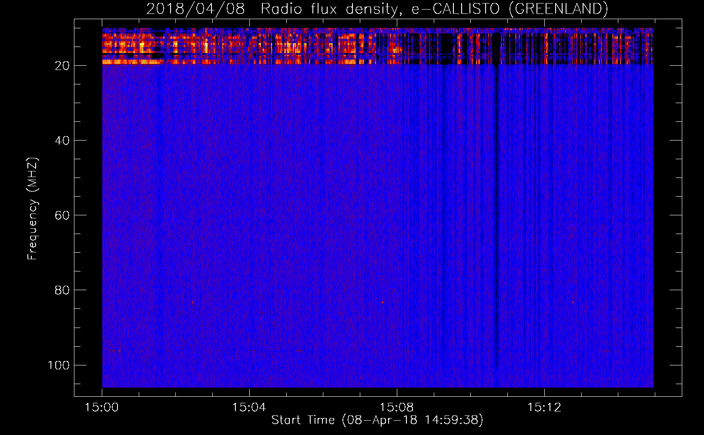Click the '15:08' time axis label
704x435 pixels.
pos(396,407)
